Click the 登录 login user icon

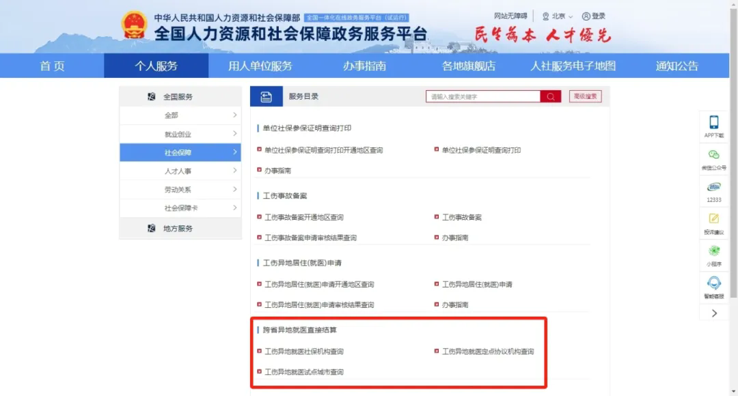[x=586, y=16]
